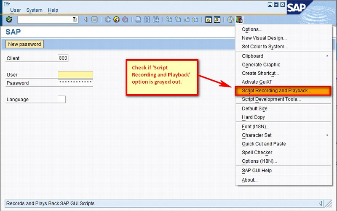Click the red Cancel icon in toolbar
Viewport: 337px width, 211px height.
[125, 20]
